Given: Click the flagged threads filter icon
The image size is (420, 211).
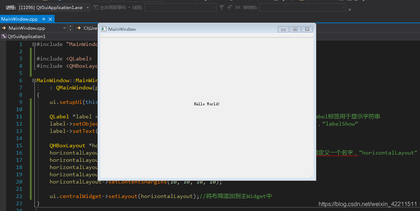Looking at the screenshot, I should tap(230, 8).
